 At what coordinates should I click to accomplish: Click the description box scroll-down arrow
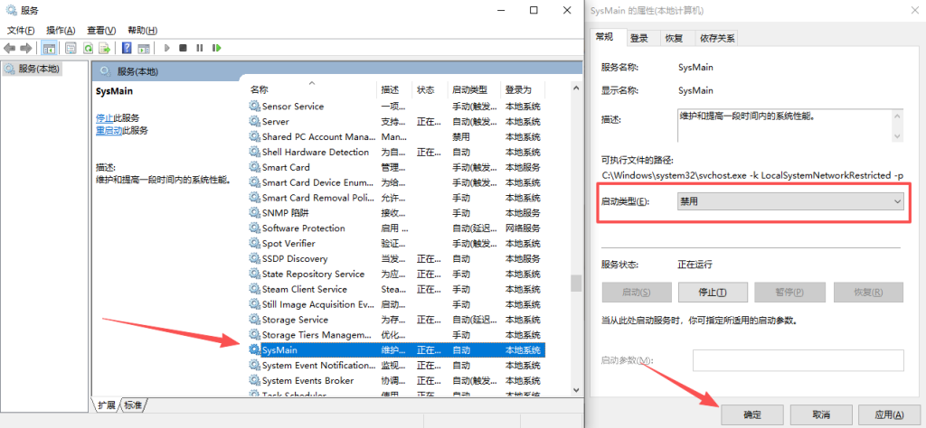coord(896,135)
